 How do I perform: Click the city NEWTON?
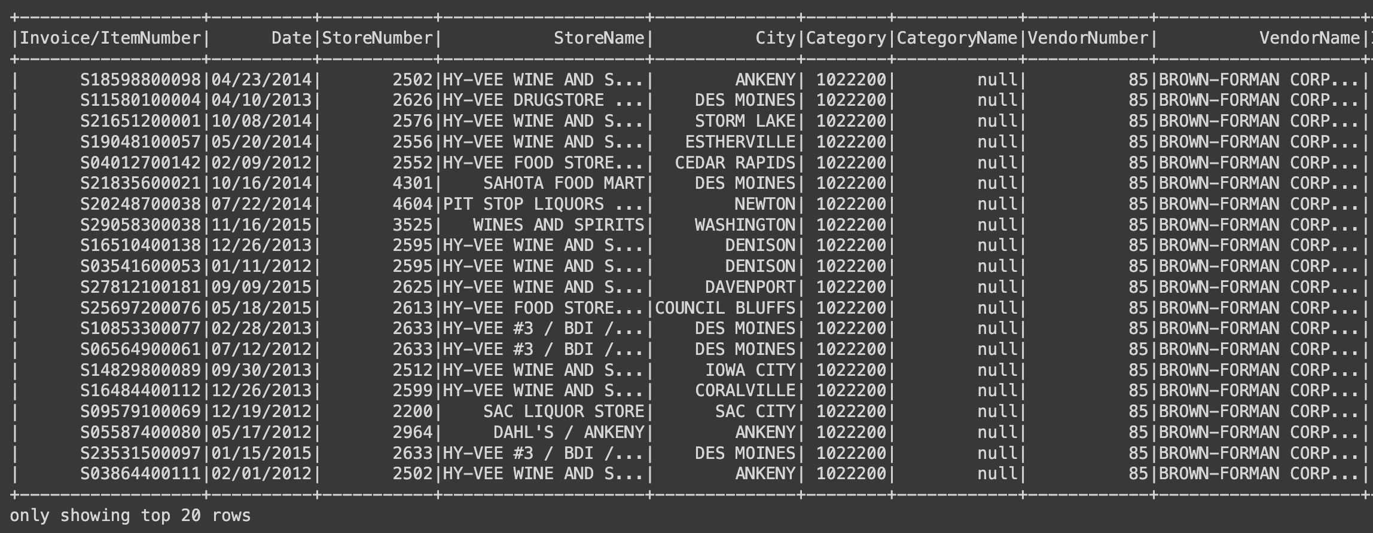[x=765, y=204]
